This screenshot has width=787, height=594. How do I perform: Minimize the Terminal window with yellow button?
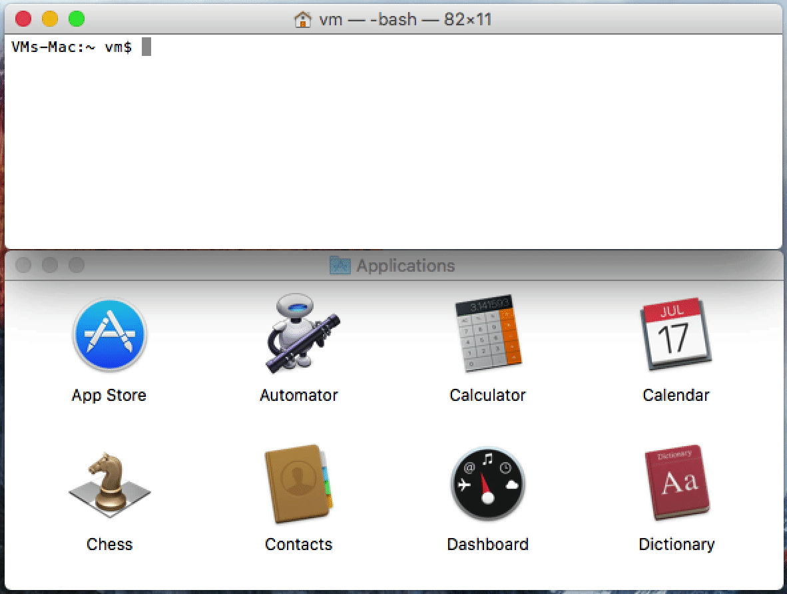coord(50,19)
